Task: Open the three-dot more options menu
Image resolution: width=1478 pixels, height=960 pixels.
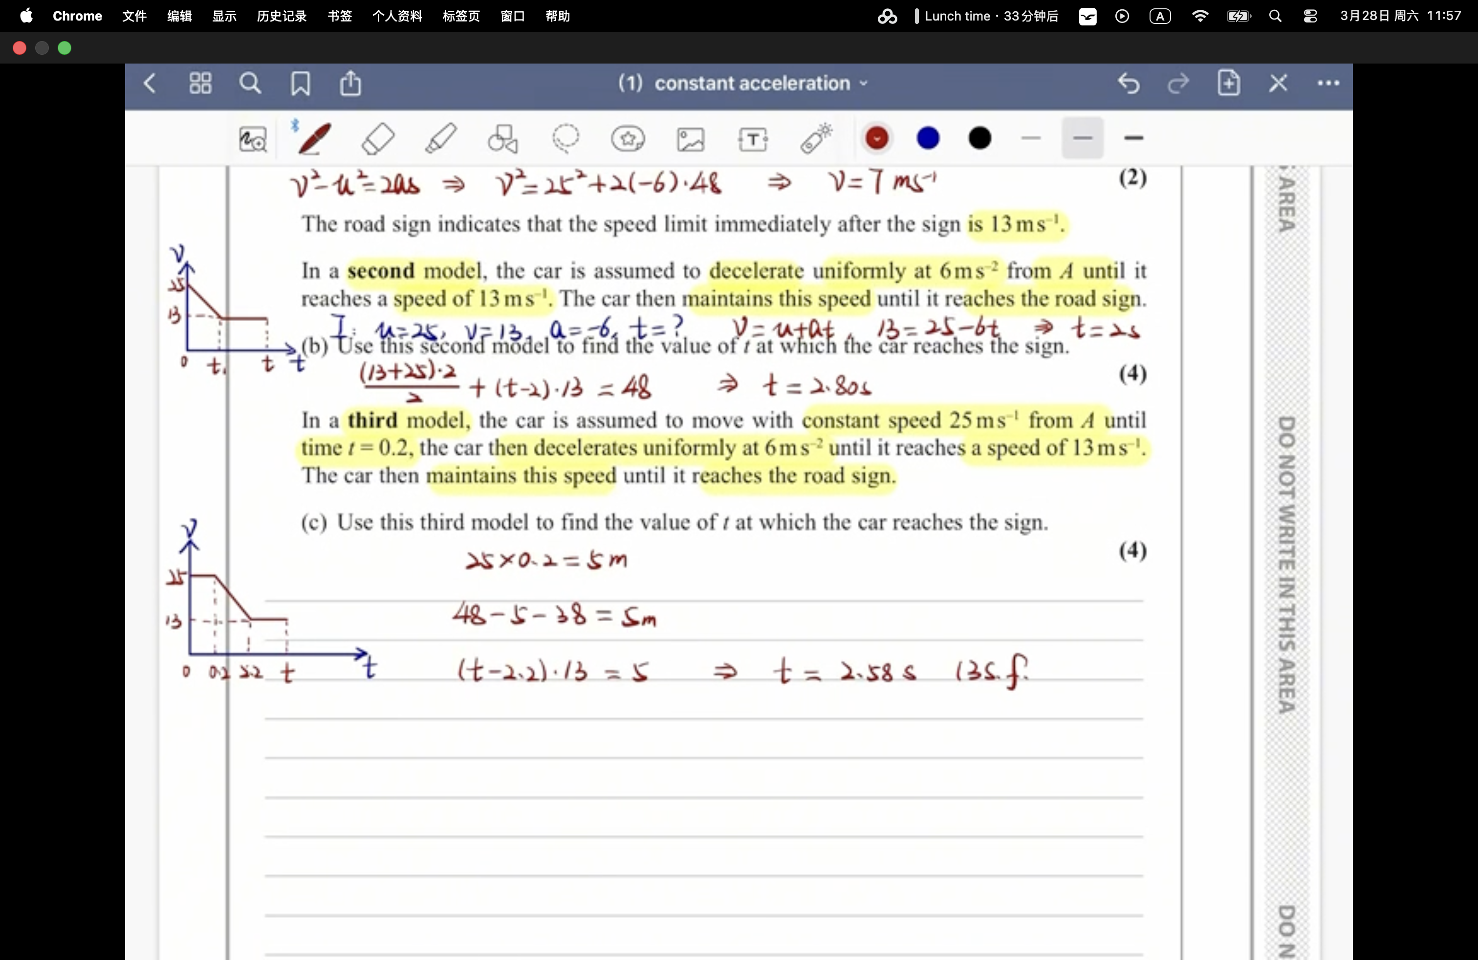Action: pyautogui.click(x=1328, y=83)
